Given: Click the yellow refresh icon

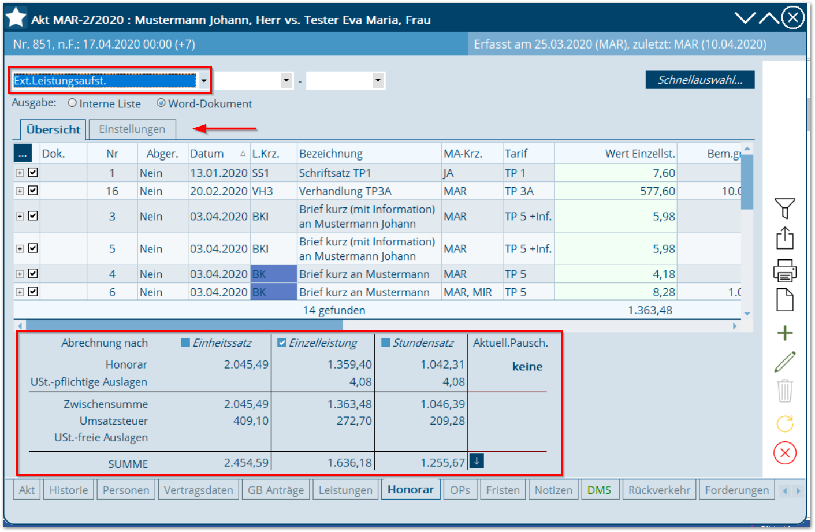Looking at the screenshot, I should (784, 423).
